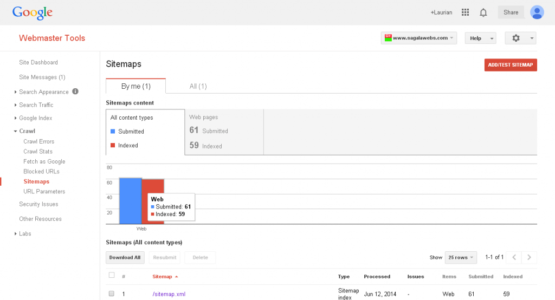
Task: Open Site Dashboard in the sidebar
Action: [x=38, y=62]
